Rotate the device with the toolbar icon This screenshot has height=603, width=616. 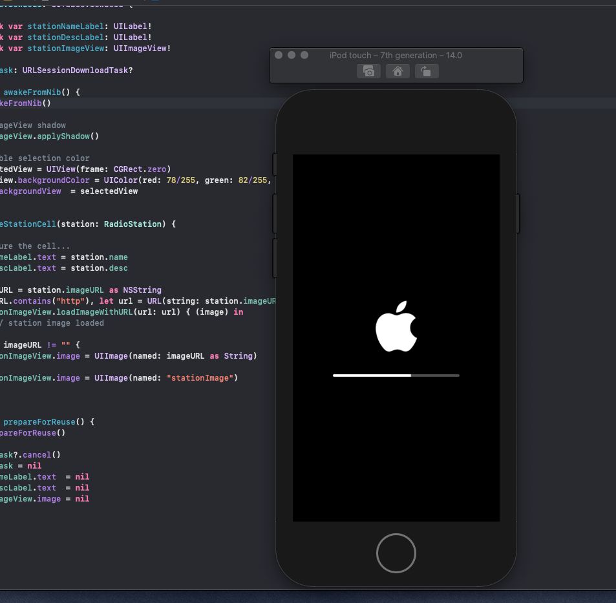pyautogui.click(x=427, y=72)
